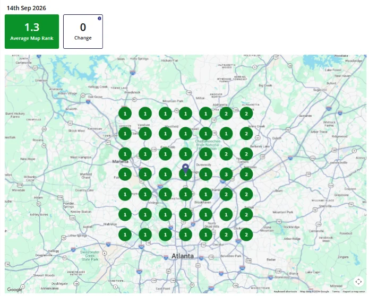Click the 14th Sep 2026 date heading
369x296 pixels.
[x=27, y=8]
